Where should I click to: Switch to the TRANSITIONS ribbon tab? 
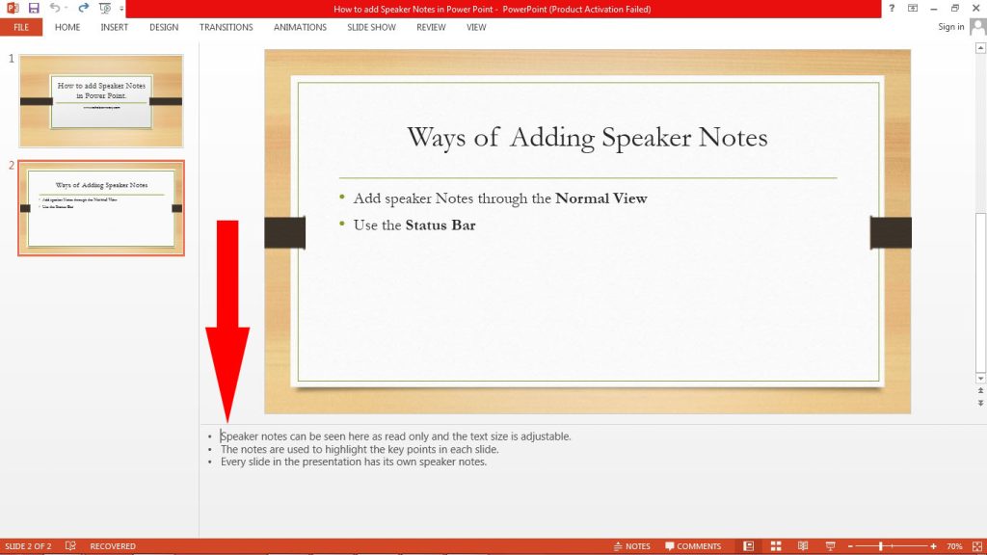[226, 27]
